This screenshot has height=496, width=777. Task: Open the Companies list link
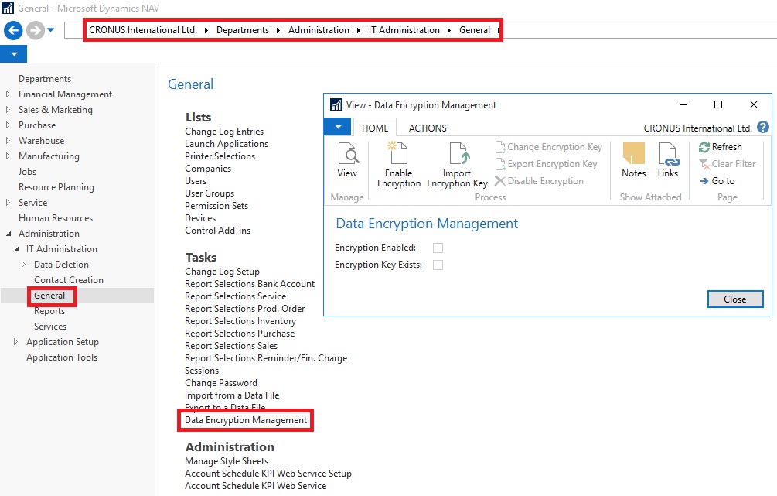click(208, 168)
